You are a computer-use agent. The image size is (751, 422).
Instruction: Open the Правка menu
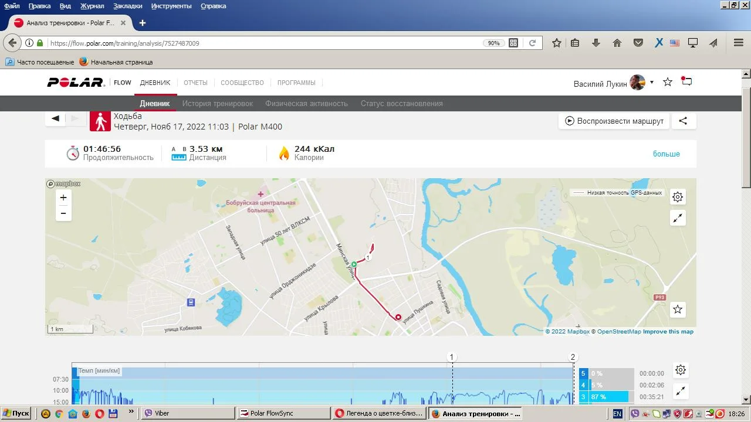[x=40, y=6]
